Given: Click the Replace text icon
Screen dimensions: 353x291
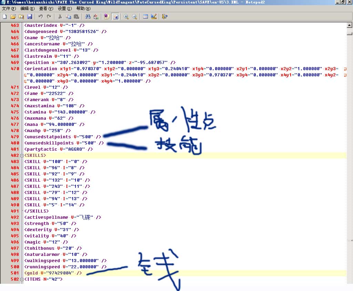Looking at the screenshot, I should click(x=96, y=17).
